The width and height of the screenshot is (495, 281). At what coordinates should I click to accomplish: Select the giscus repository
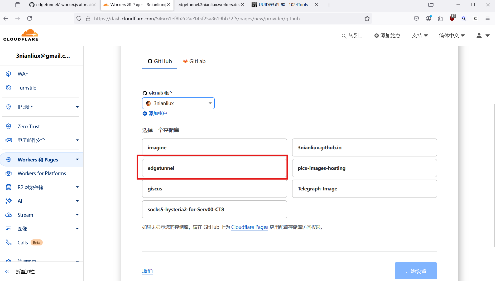pos(214,189)
